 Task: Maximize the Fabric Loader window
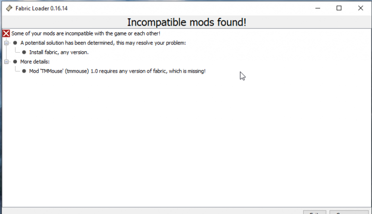pyautogui.click(x=339, y=8)
